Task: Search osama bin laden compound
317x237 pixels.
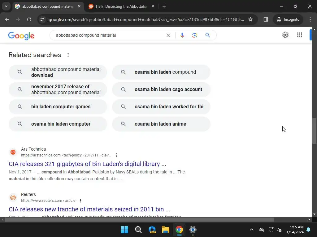Action: point(161,72)
